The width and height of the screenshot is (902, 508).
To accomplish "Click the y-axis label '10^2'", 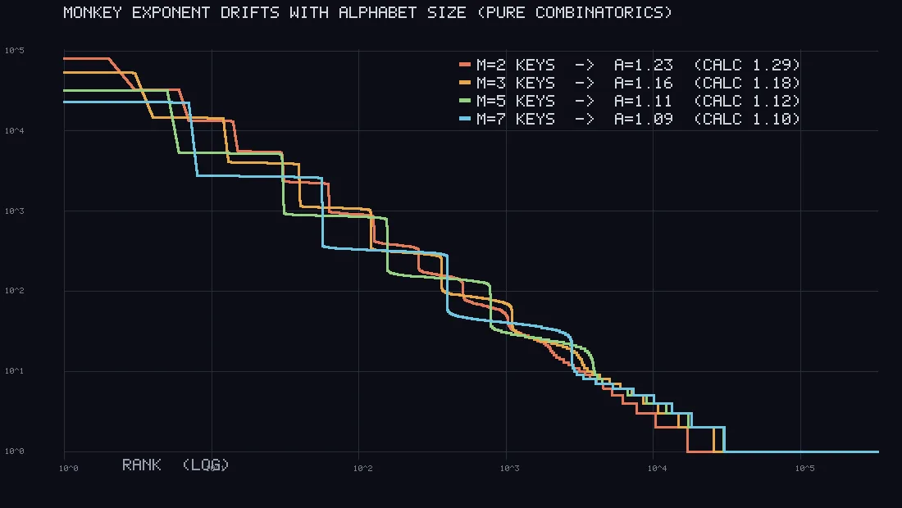I will [x=15, y=291].
